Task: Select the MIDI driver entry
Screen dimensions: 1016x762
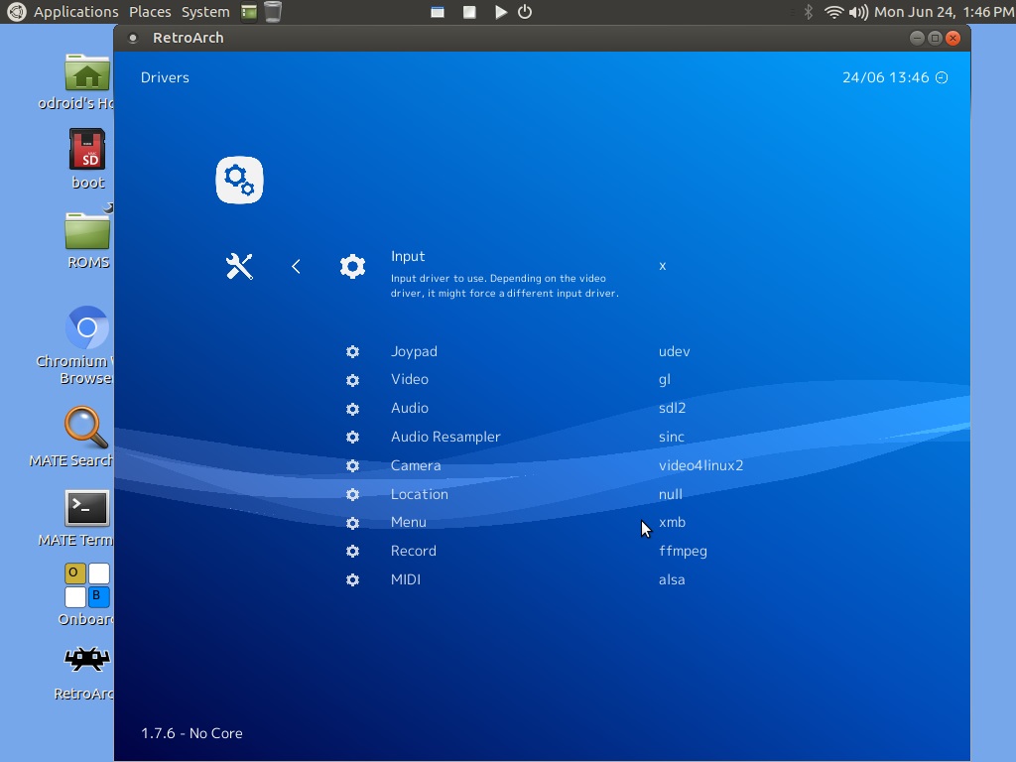Action: 406,579
